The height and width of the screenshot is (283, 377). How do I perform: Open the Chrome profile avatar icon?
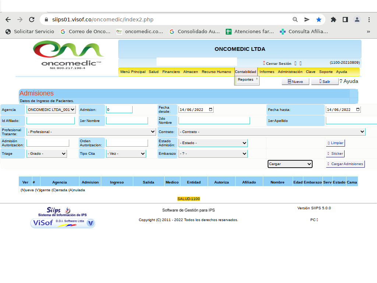(x=357, y=20)
